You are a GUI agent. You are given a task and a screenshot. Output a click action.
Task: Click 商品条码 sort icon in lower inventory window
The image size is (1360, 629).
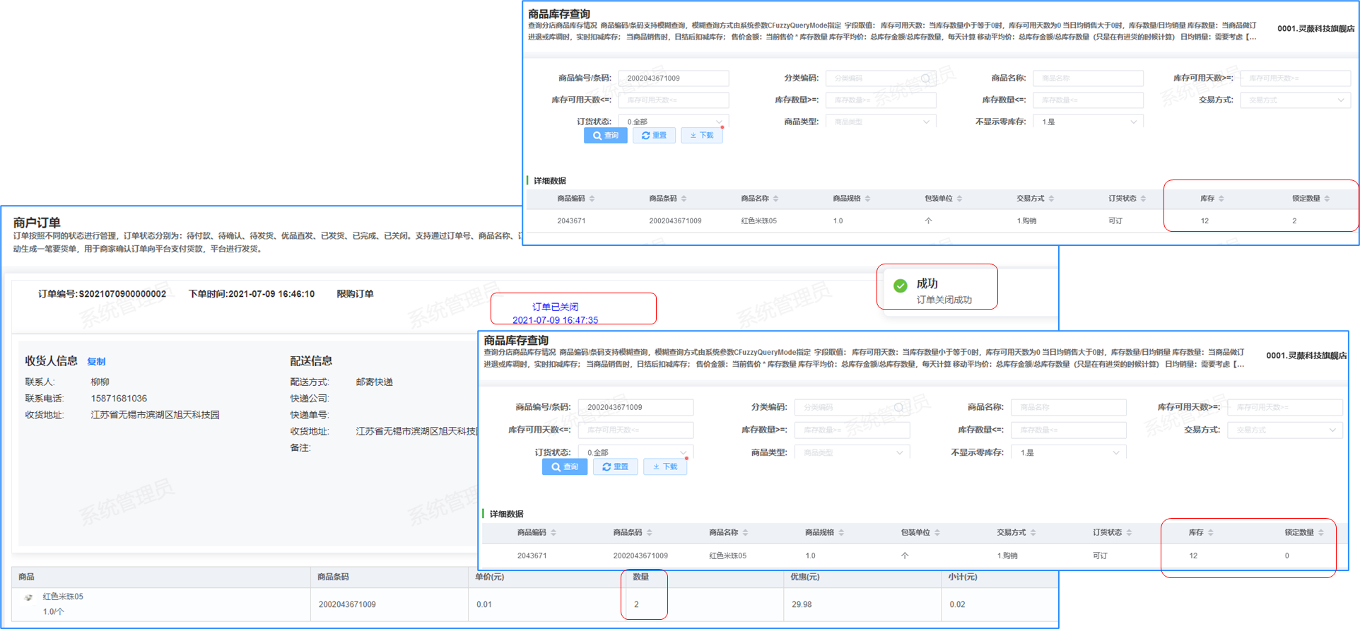tap(650, 533)
